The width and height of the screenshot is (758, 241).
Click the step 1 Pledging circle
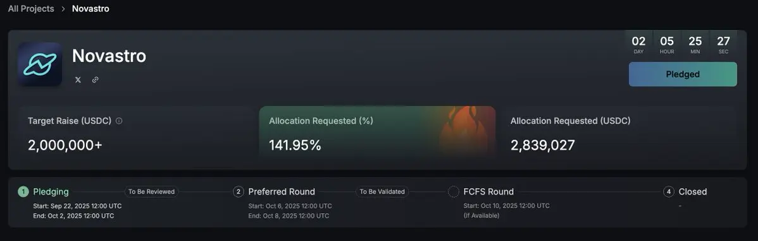click(23, 192)
